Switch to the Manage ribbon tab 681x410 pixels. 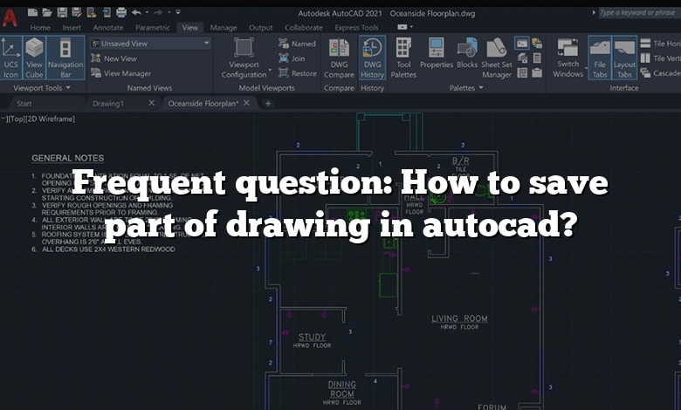pyautogui.click(x=224, y=27)
